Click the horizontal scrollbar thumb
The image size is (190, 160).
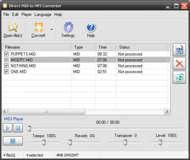(47, 112)
